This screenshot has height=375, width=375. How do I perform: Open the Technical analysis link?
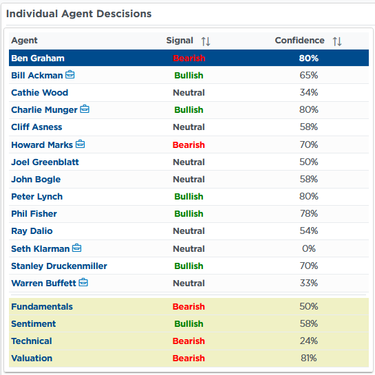click(x=32, y=341)
